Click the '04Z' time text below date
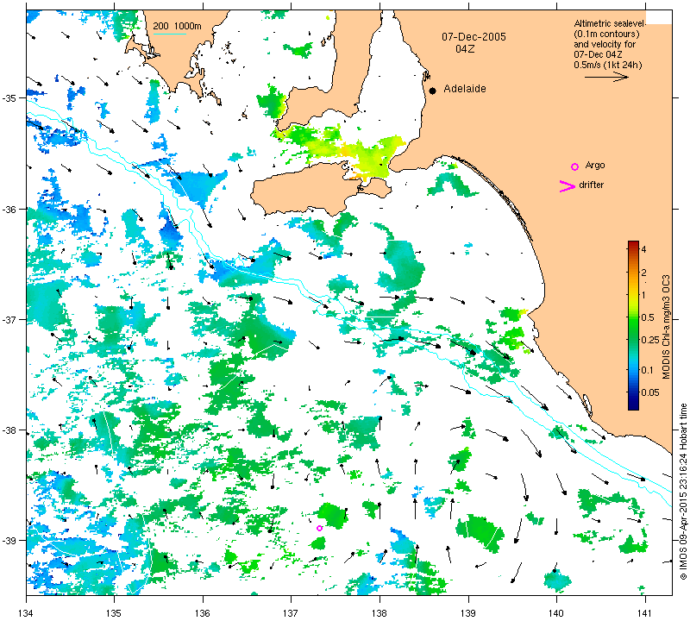 (465, 49)
